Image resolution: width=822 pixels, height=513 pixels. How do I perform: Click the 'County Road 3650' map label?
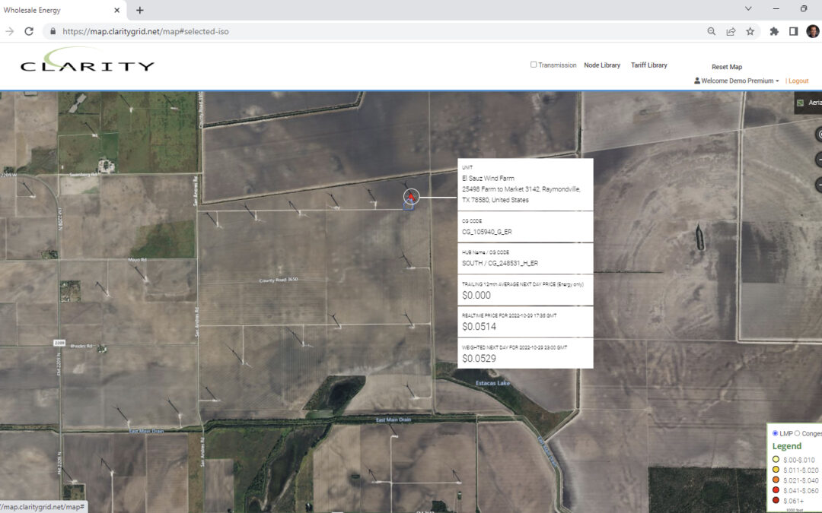279,280
